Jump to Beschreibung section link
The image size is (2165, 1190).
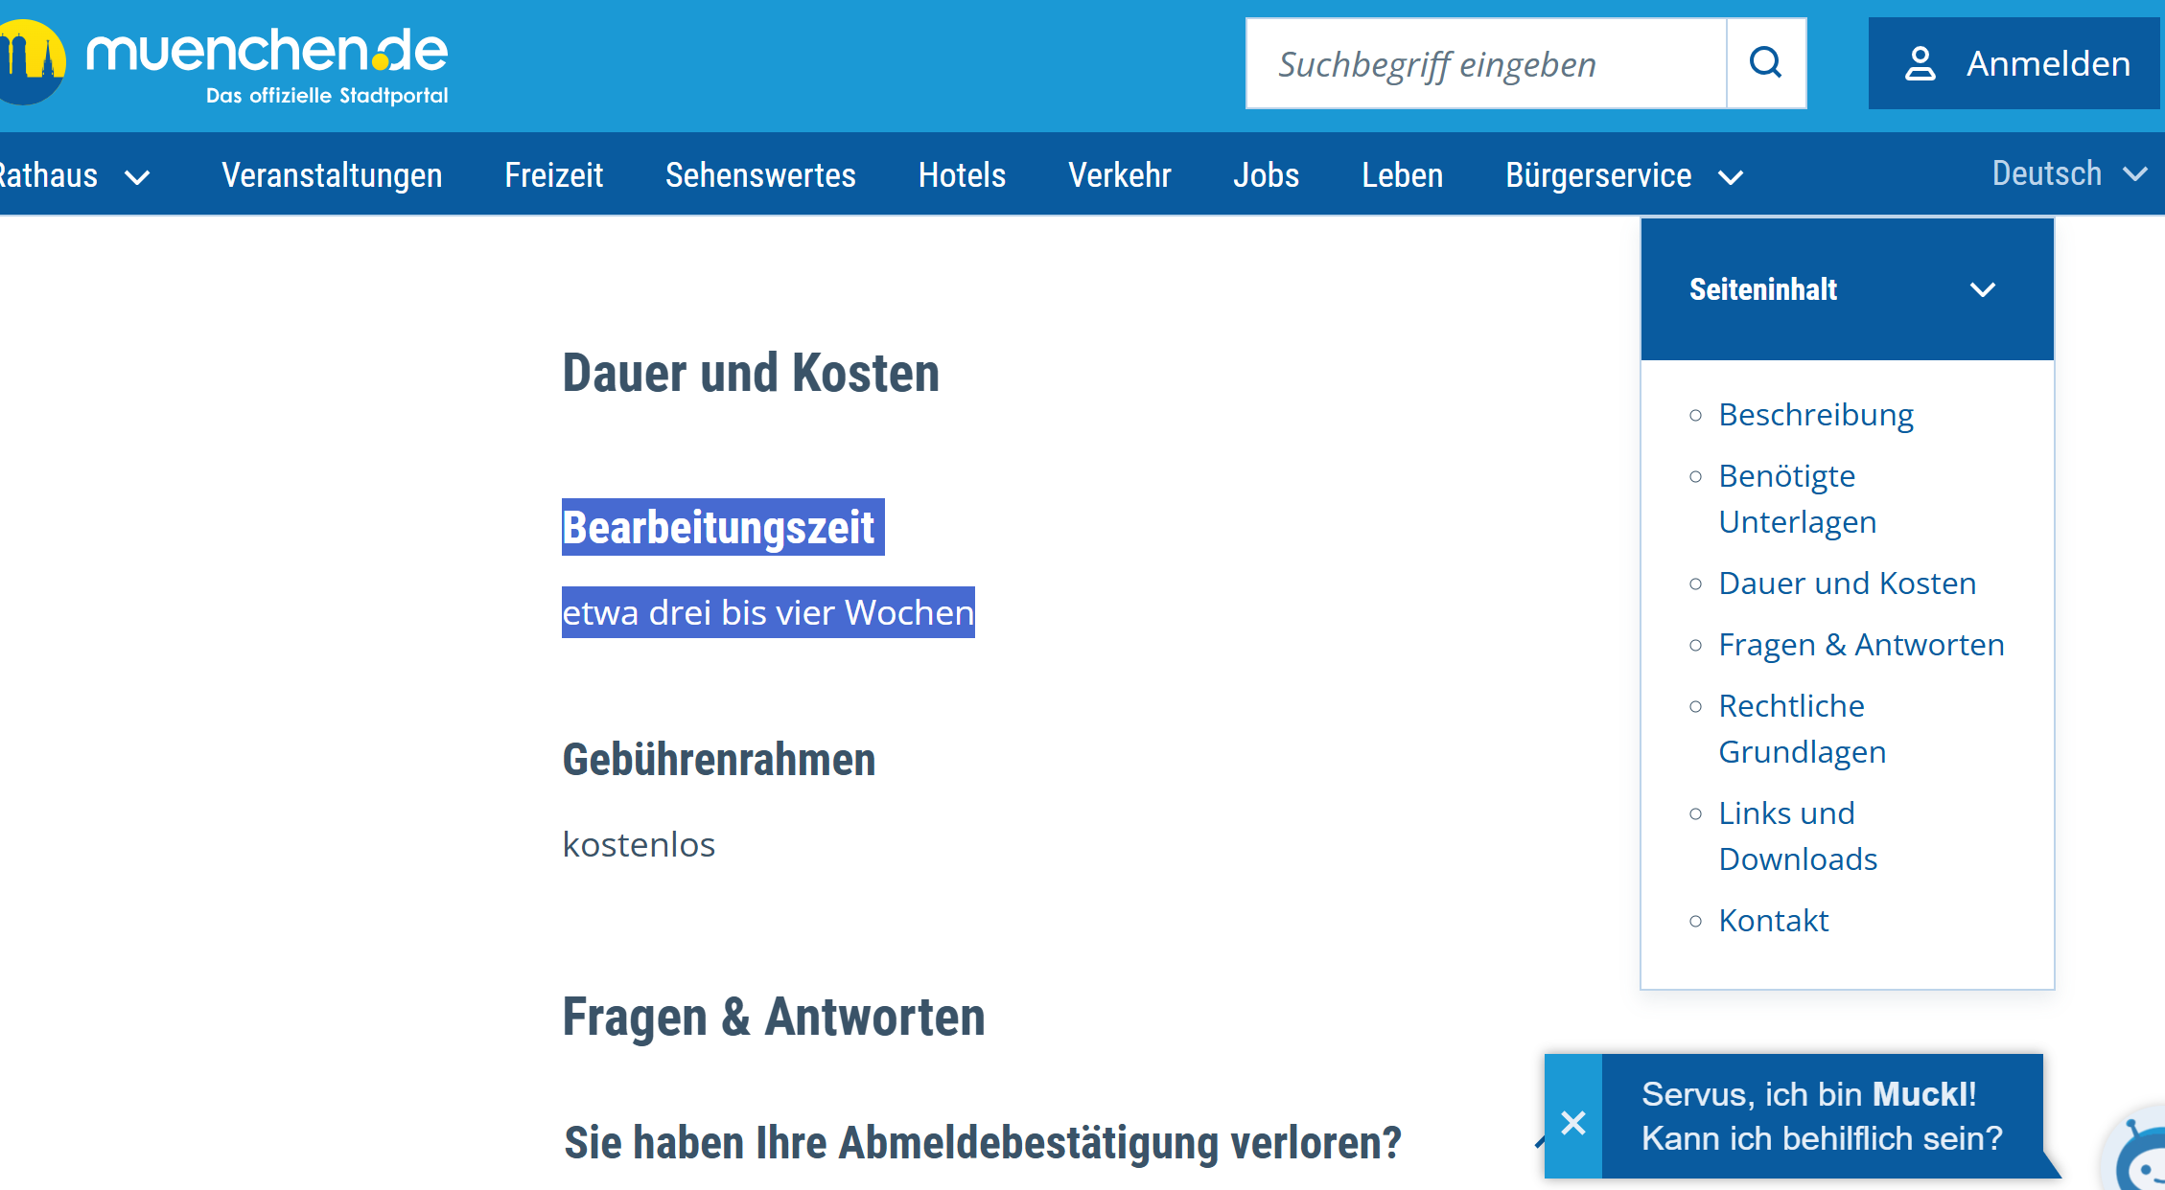[x=1815, y=415]
